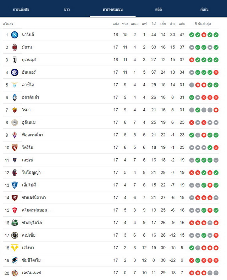Viewport: 227px width, 280px height.
Task: Click Napoli's red loss icon in last five
Action: 204,35
